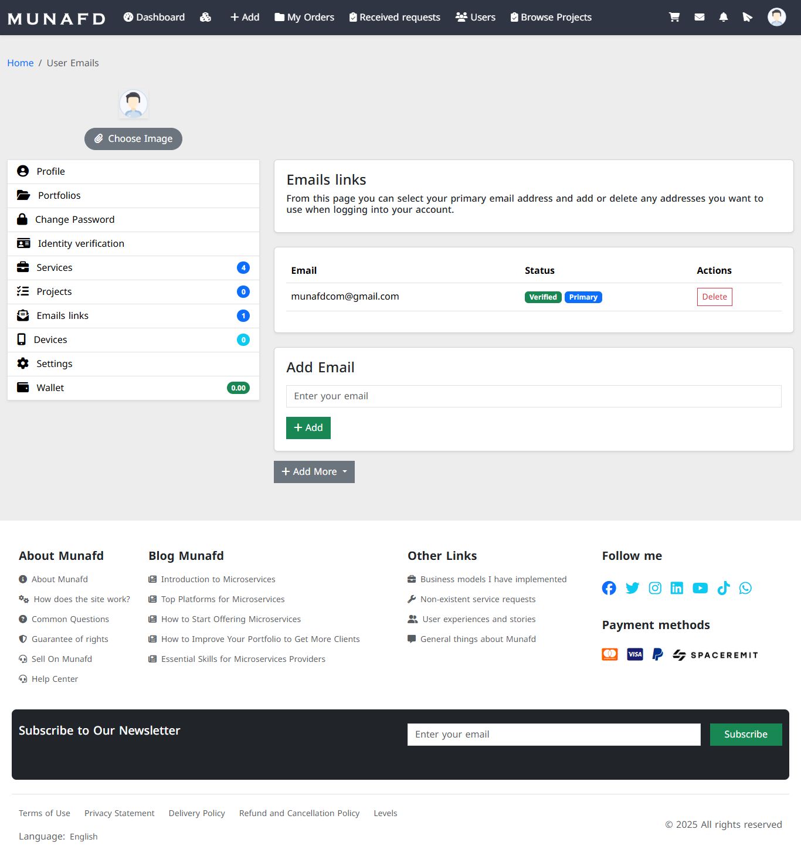Click the green Add email button
Screen dimensions: 801x846
308,428
